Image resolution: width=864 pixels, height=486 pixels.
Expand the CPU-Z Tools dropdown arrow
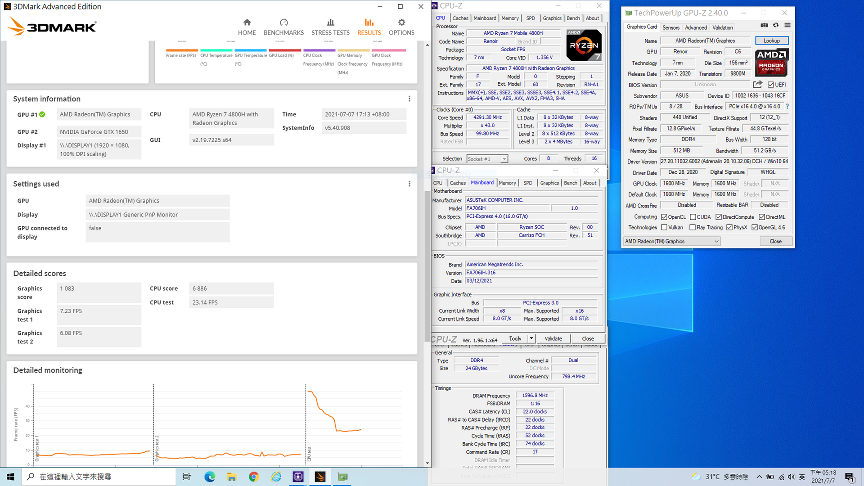[531, 338]
